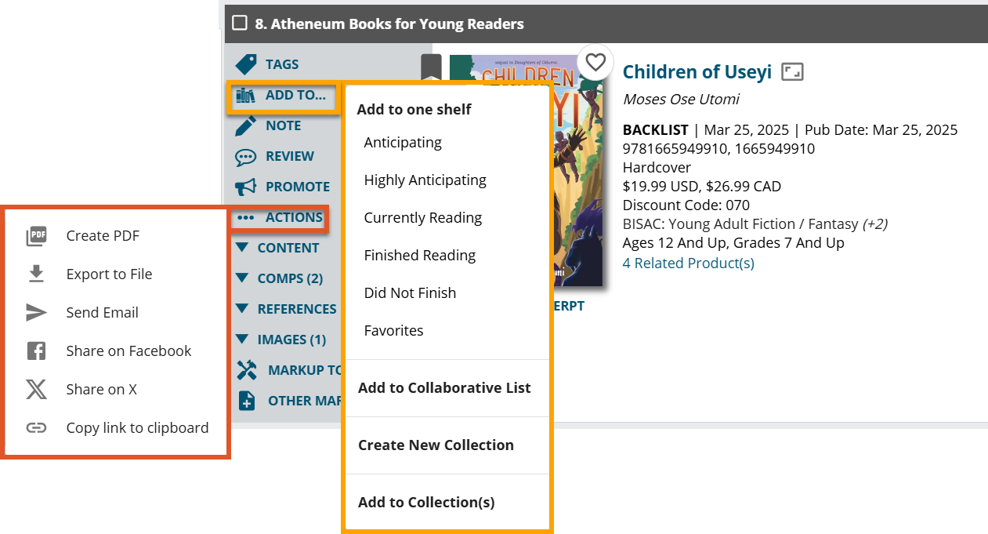Click the Tags icon in sidebar
Image resolution: width=988 pixels, height=534 pixels.
[x=246, y=64]
